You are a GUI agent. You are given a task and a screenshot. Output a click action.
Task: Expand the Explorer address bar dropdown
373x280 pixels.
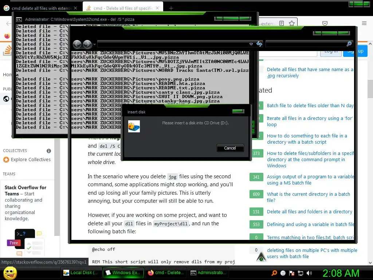point(251,44)
